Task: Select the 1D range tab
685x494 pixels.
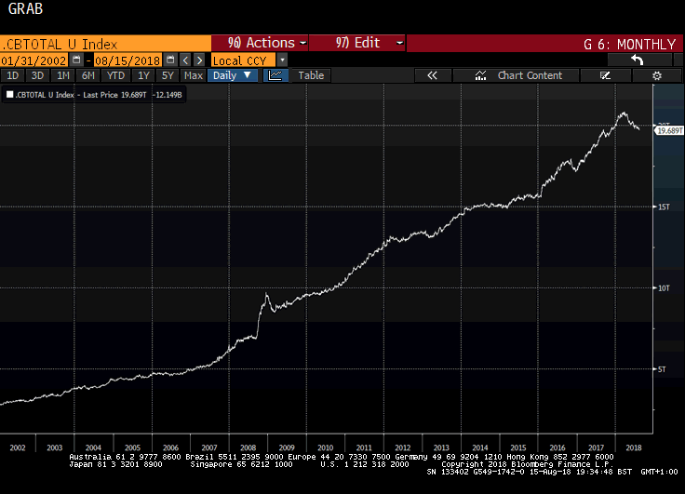Action: 13,75
